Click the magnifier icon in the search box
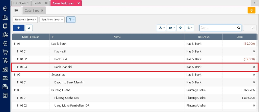This screenshot has height=112, width=259. [239, 28]
